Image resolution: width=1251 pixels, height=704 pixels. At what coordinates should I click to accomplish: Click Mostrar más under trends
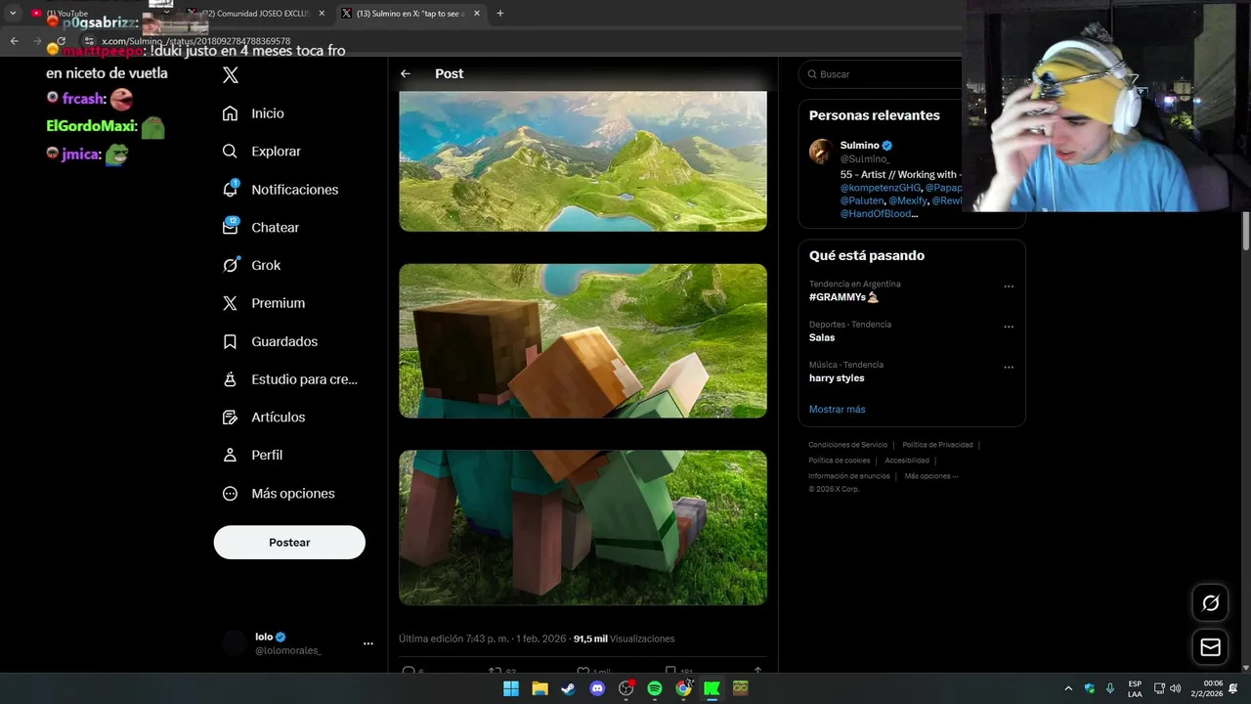coord(837,409)
